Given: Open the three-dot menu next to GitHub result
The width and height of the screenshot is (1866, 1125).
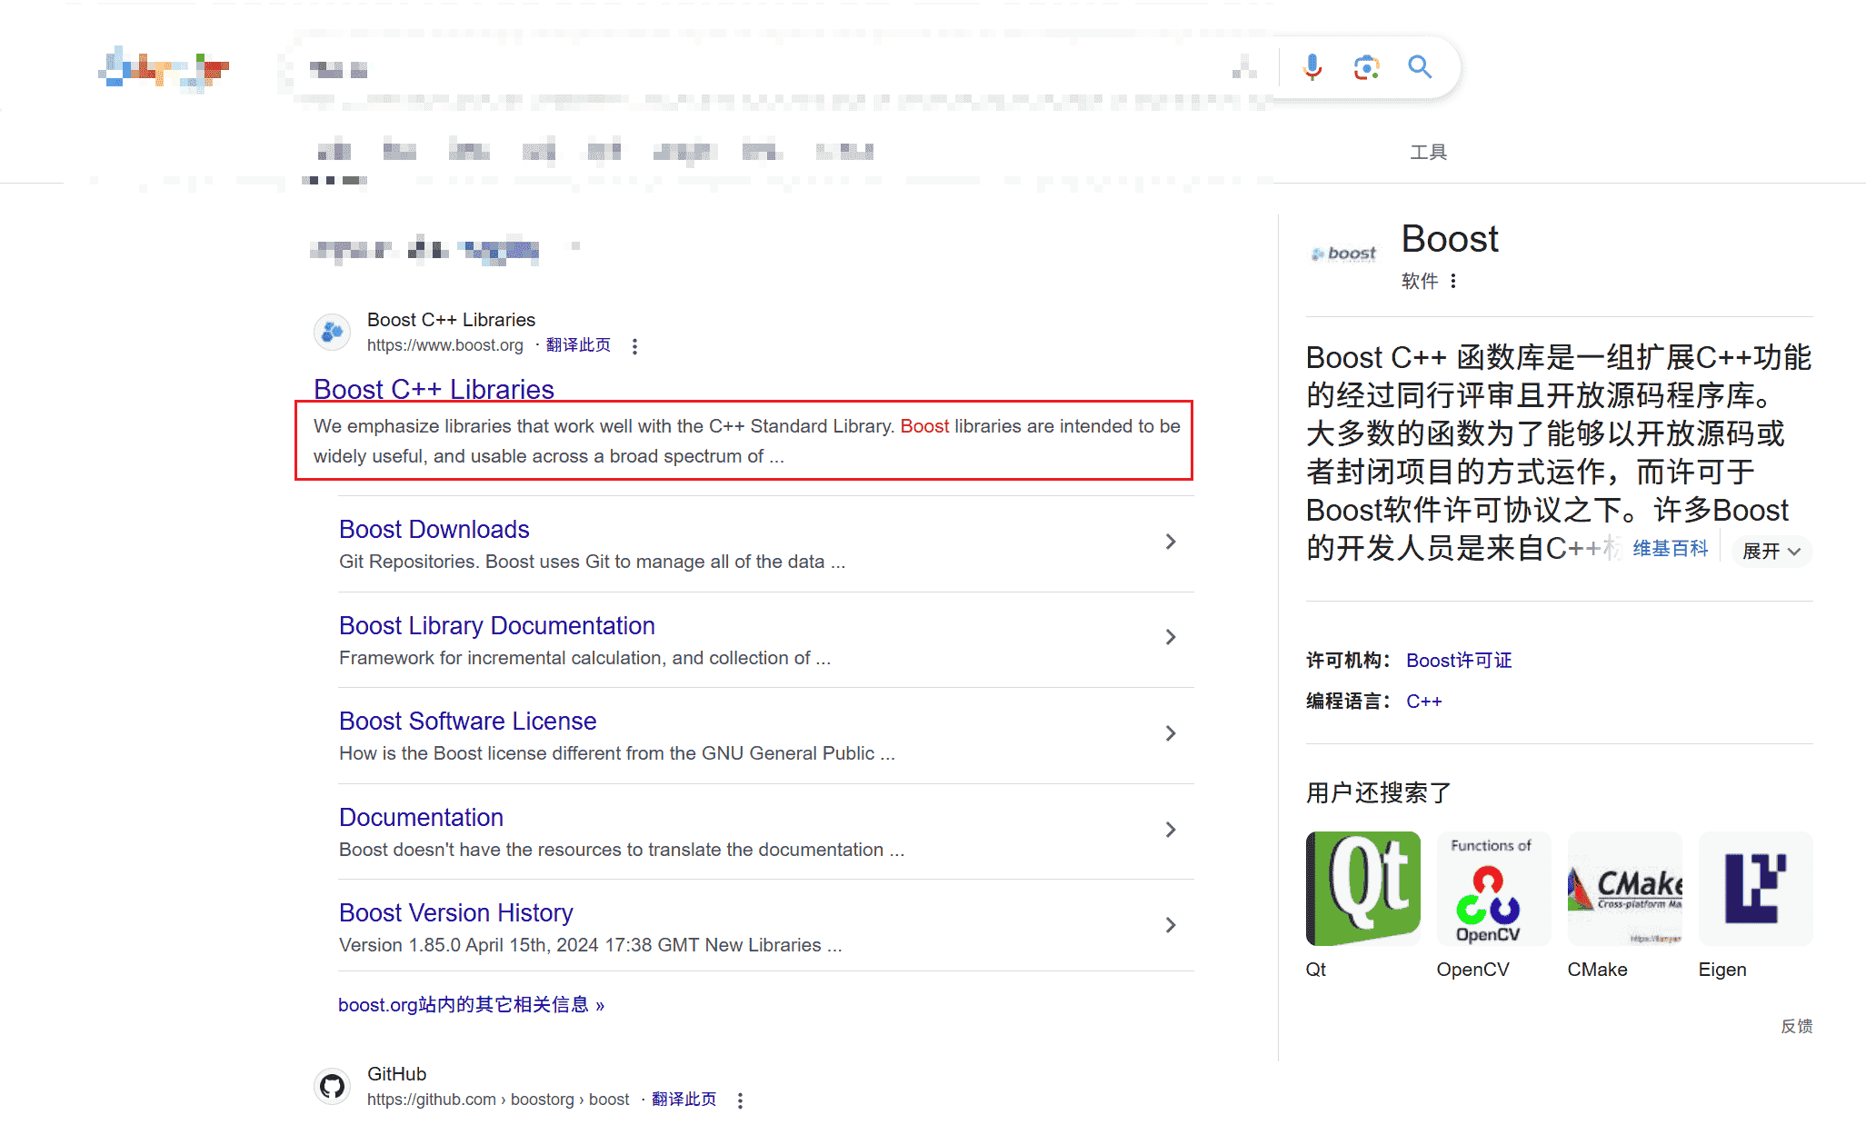Looking at the screenshot, I should point(740,1100).
